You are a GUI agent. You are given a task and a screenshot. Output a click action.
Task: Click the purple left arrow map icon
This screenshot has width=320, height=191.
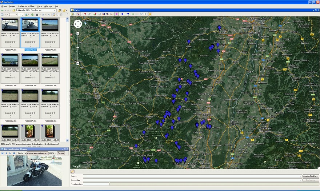(x=117, y=14)
